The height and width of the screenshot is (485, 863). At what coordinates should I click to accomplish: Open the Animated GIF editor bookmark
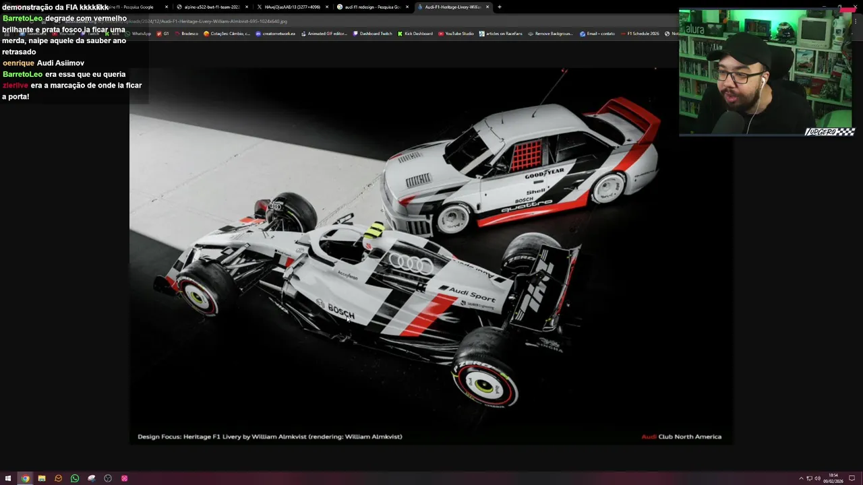pyautogui.click(x=324, y=34)
